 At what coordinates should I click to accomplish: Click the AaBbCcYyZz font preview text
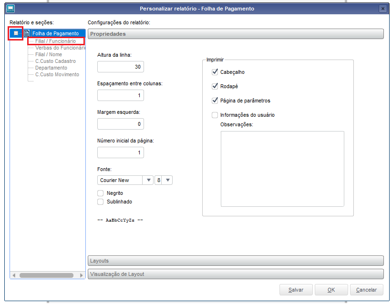point(120,220)
